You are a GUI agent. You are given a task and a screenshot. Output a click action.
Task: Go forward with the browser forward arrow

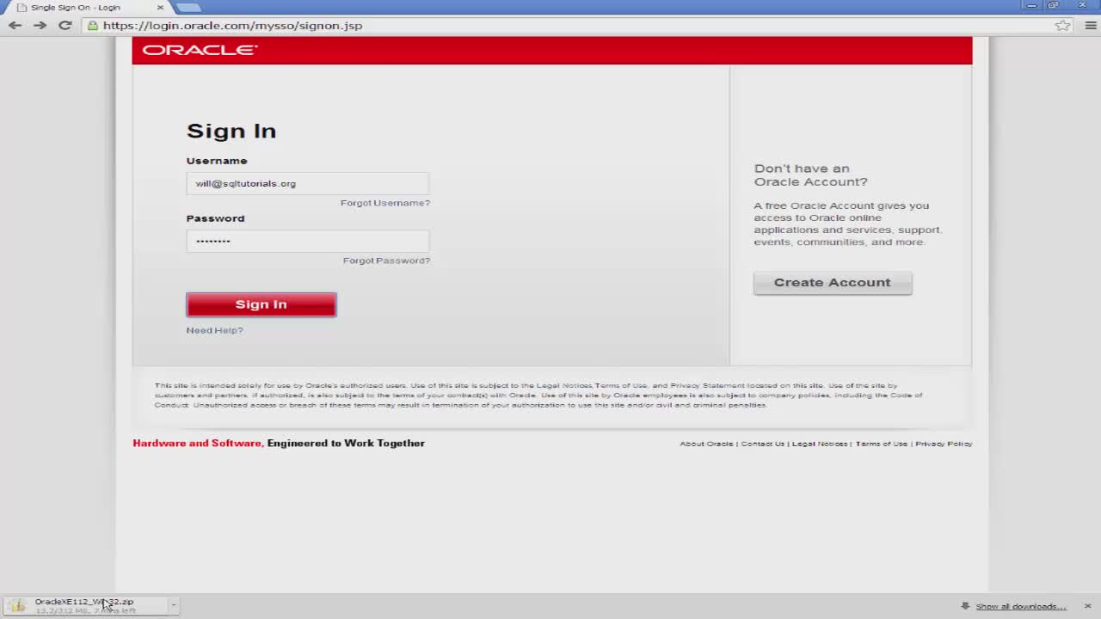[x=40, y=25]
